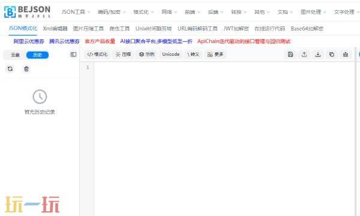
Task: Click the upload icon in editor toolbar
Action: point(304,54)
